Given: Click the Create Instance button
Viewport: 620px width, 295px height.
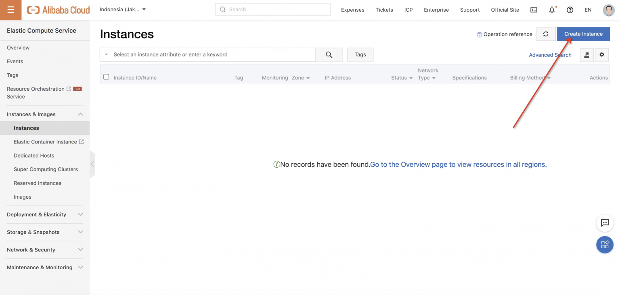Looking at the screenshot, I should point(583,34).
